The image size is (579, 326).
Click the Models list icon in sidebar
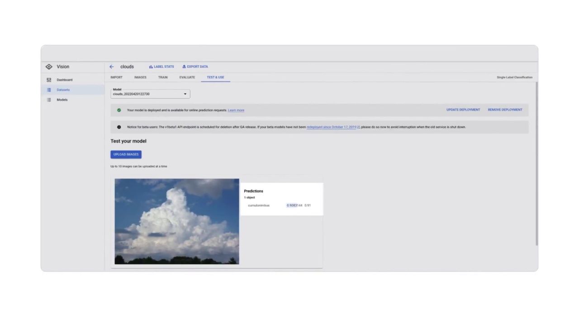(x=49, y=100)
